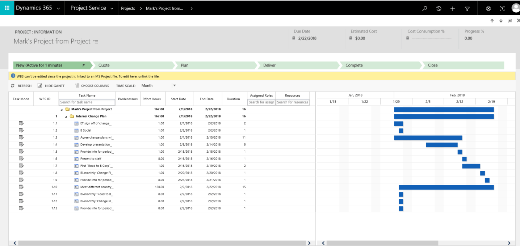Click the Assigned Roles search field
Screen dimensions: 520x246
click(261, 102)
